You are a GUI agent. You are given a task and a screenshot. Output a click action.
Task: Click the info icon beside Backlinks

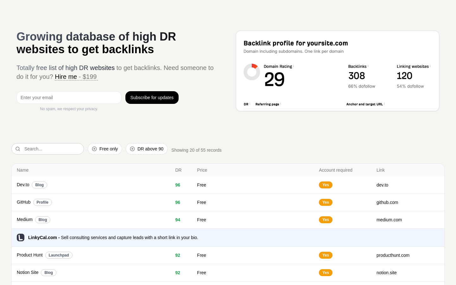point(368,66)
